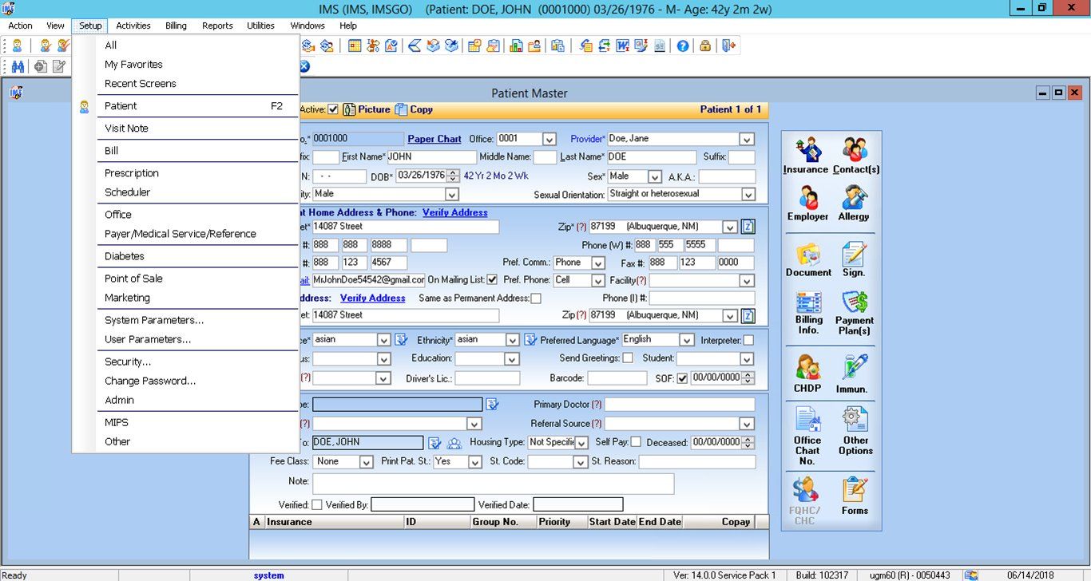Click inside the Note field

tap(495, 483)
